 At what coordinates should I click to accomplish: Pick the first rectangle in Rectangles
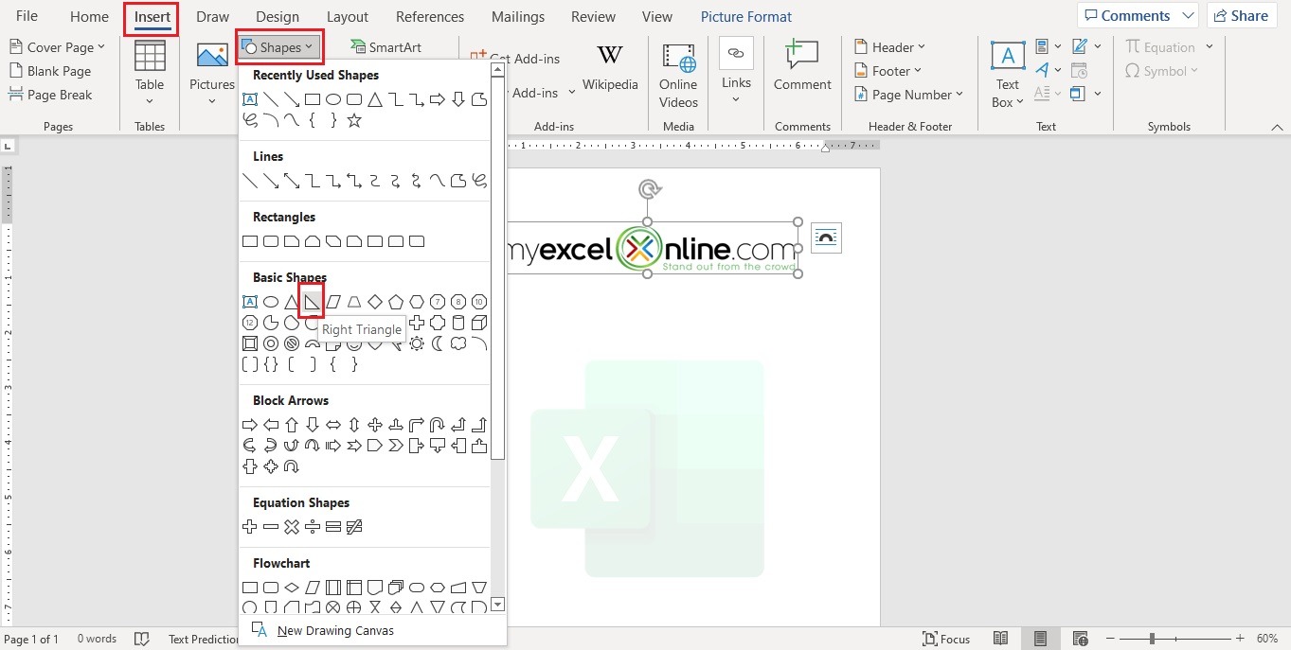(250, 241)
